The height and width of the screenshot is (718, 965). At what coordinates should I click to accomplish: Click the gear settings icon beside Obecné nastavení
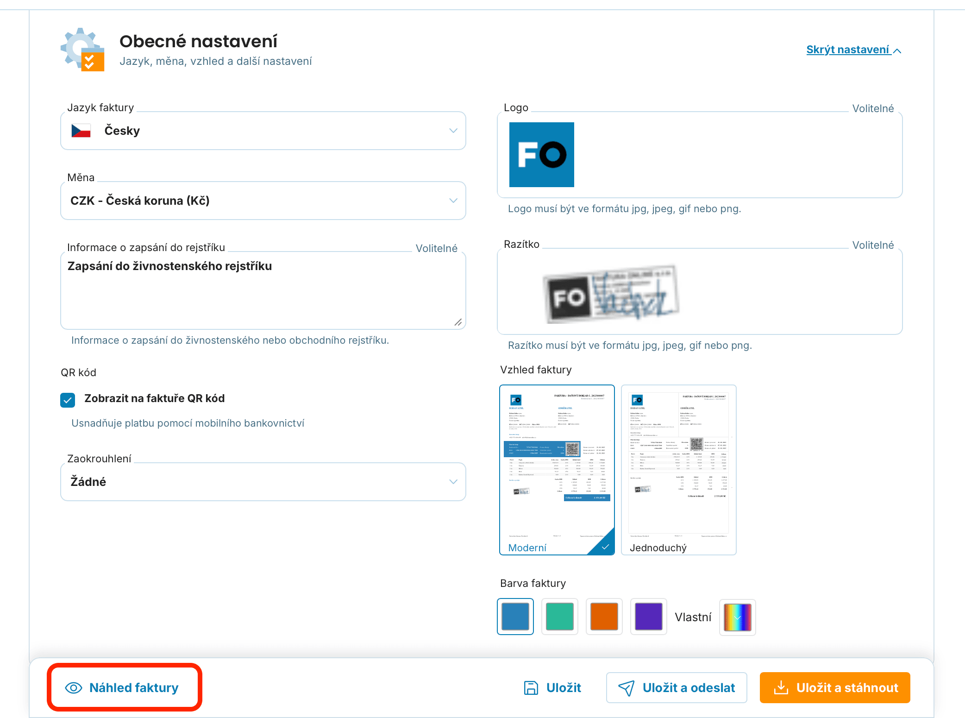(82, 50)
